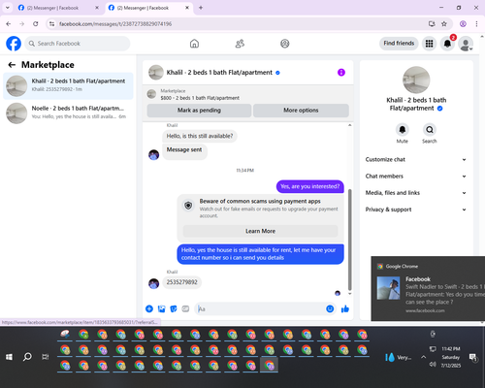Screen dimensions: 485x388
Task: Open Task View on the taskbar
Action: pyautogui.click(x=46, y=357)
